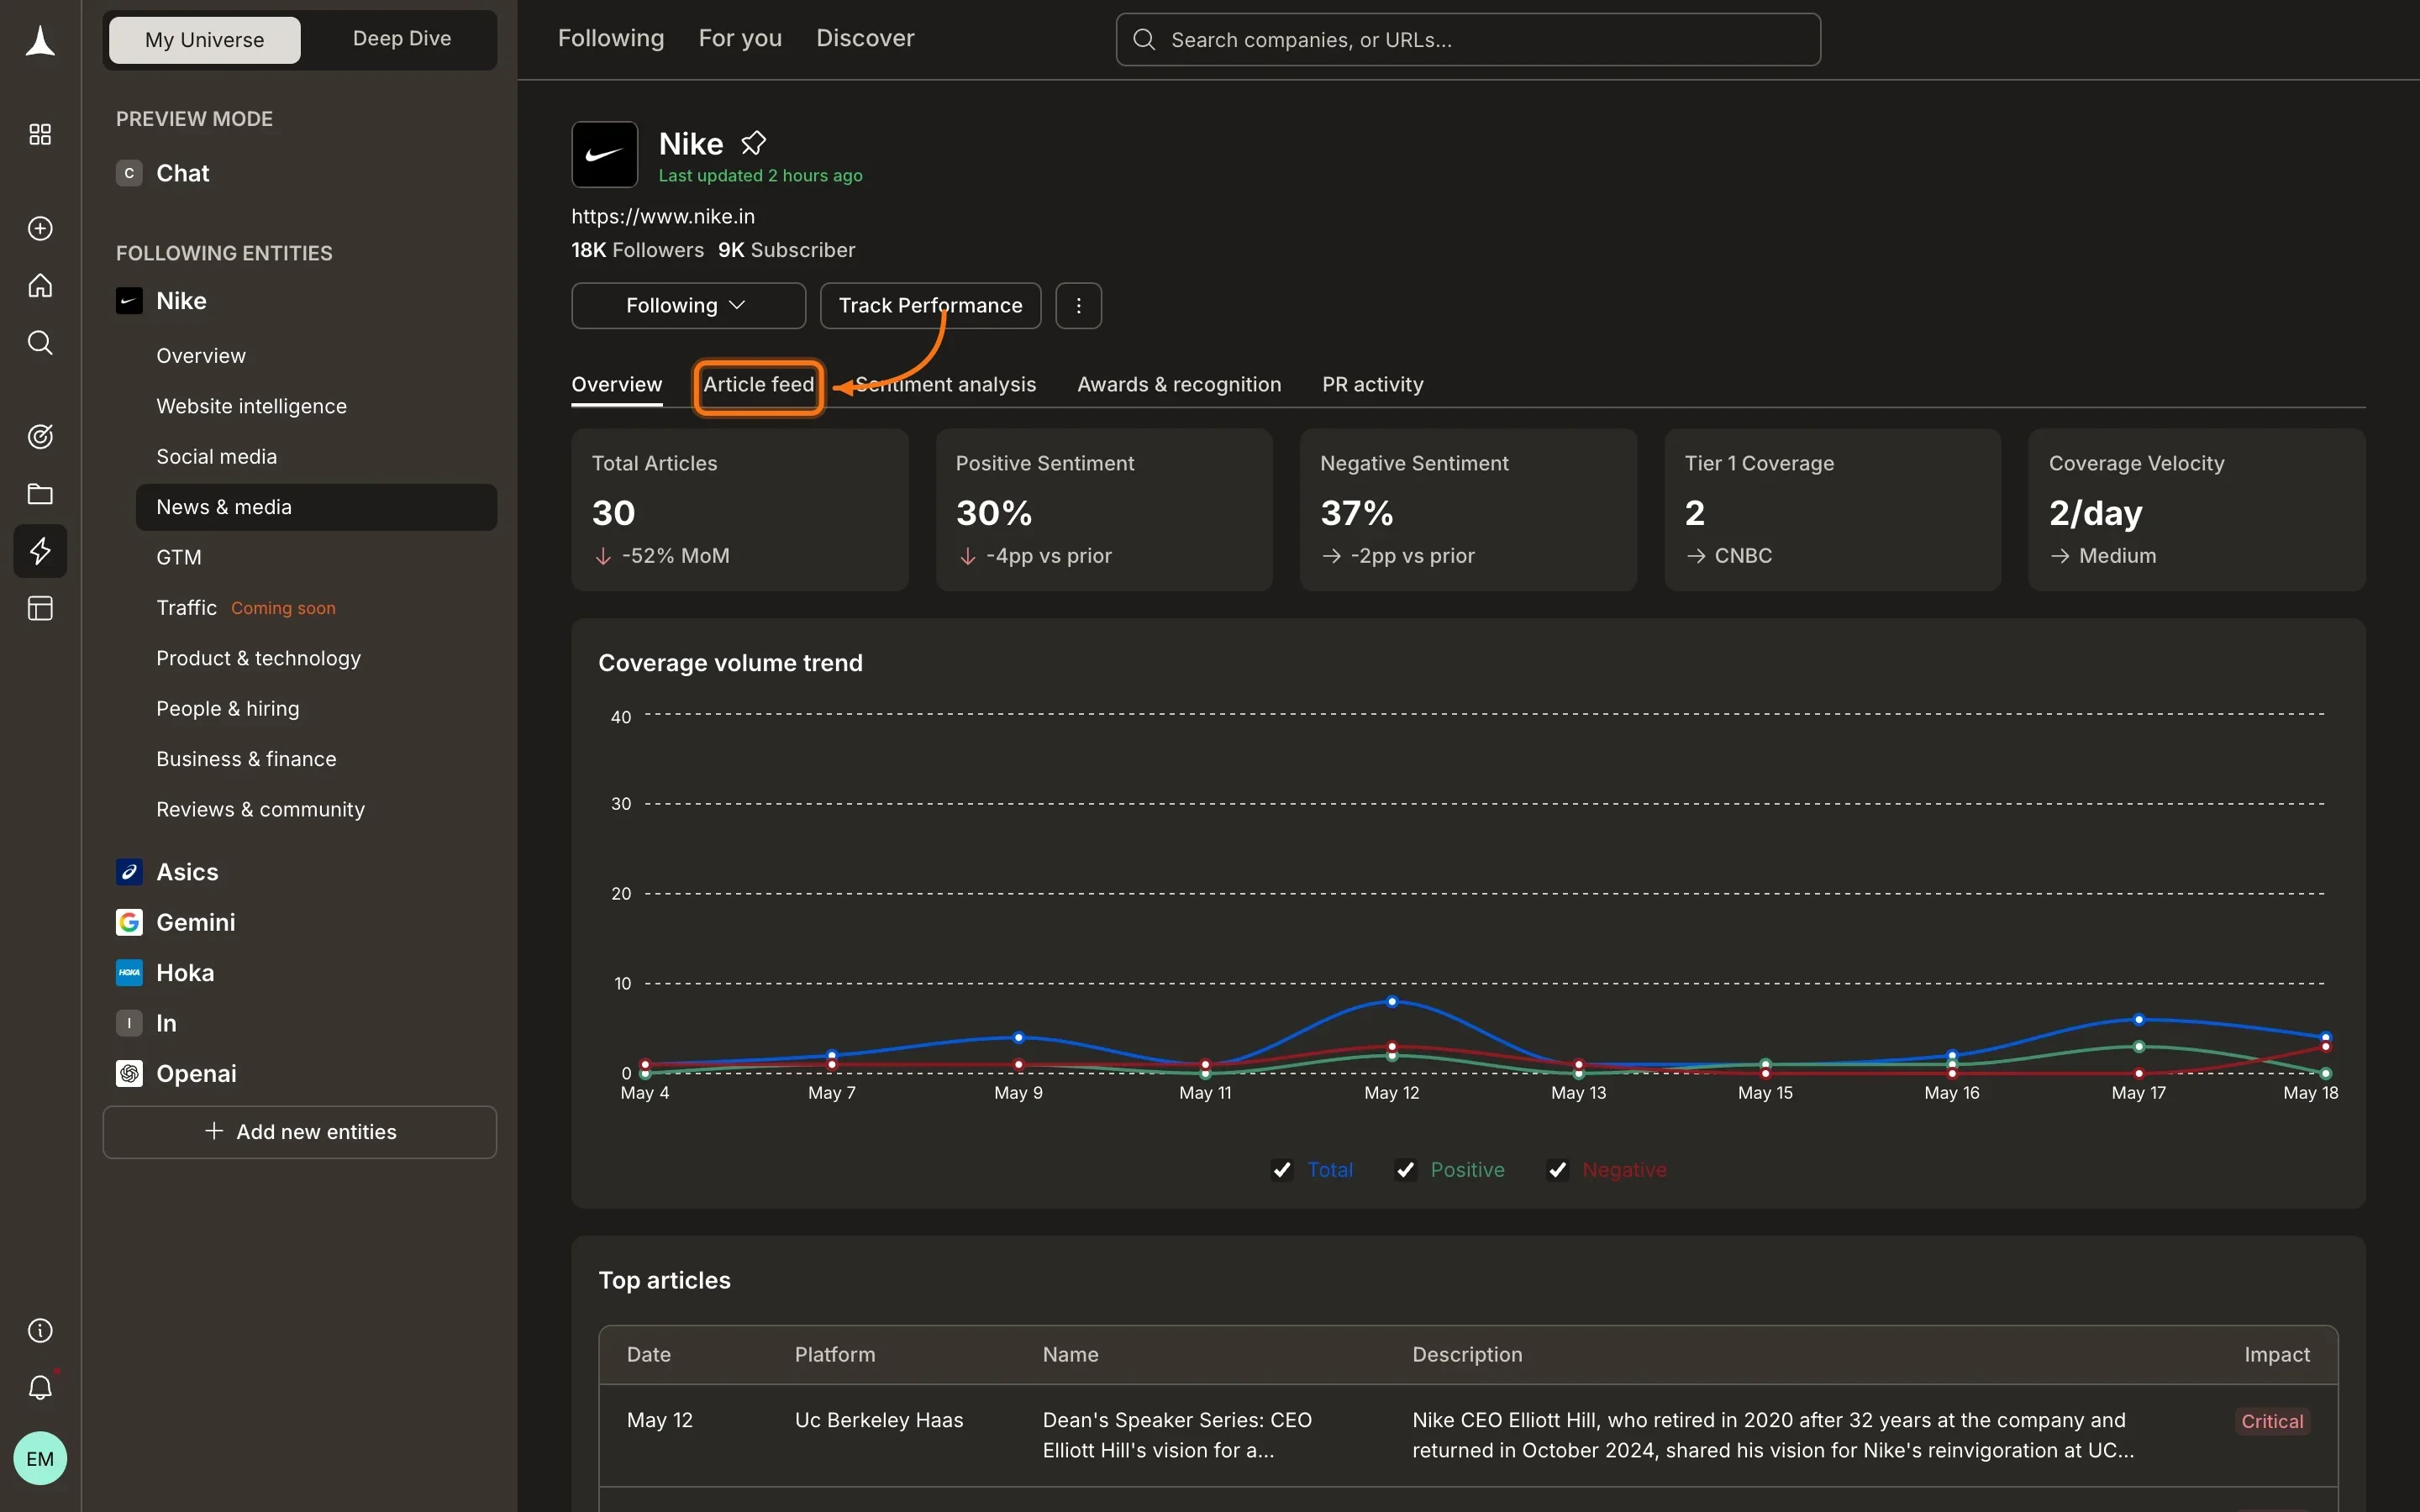Click the info circle icon near the bottom of the rail
The height and width of the screenshot is (1512, 2420).
(40, 1331)
